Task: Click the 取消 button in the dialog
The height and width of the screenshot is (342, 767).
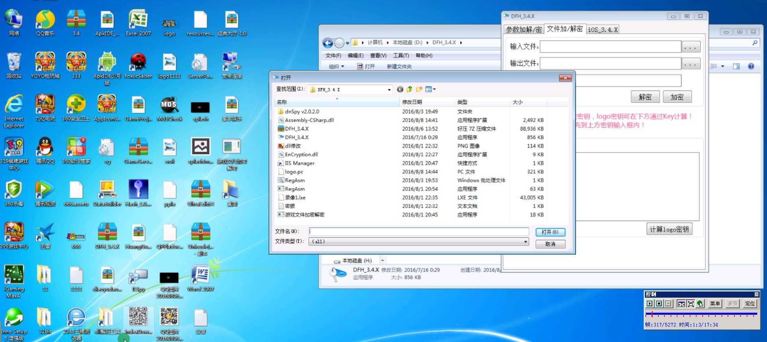Action: point(550,244)
